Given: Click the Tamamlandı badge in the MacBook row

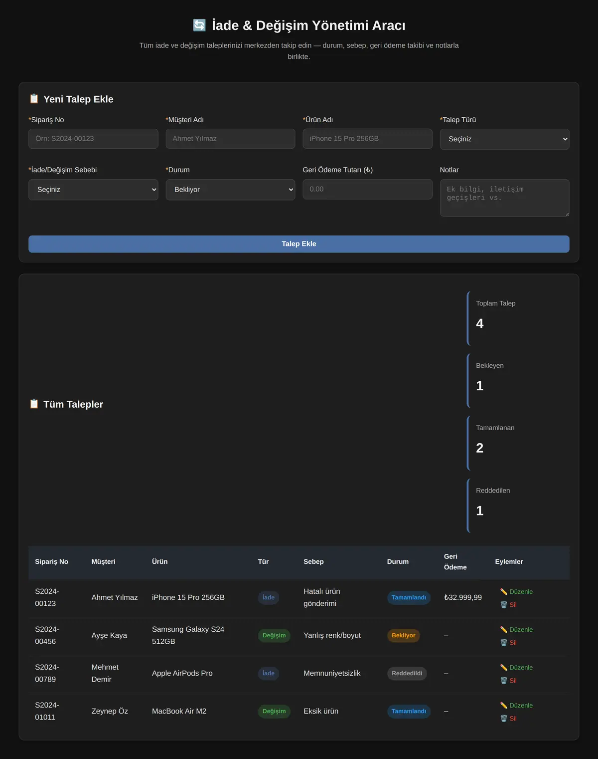Looking at the screenshot, I should [x=409, y=711].
